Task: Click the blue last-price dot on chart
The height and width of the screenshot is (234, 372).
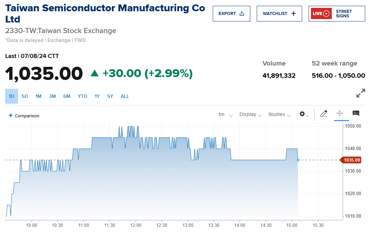Action: [298, 160]
